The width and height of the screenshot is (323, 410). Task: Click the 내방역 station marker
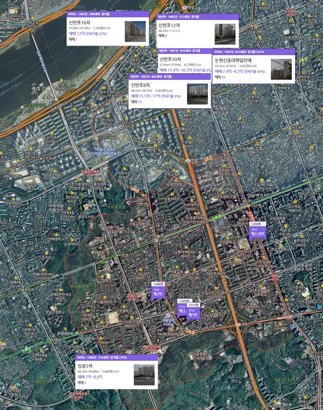click(23, 290)
